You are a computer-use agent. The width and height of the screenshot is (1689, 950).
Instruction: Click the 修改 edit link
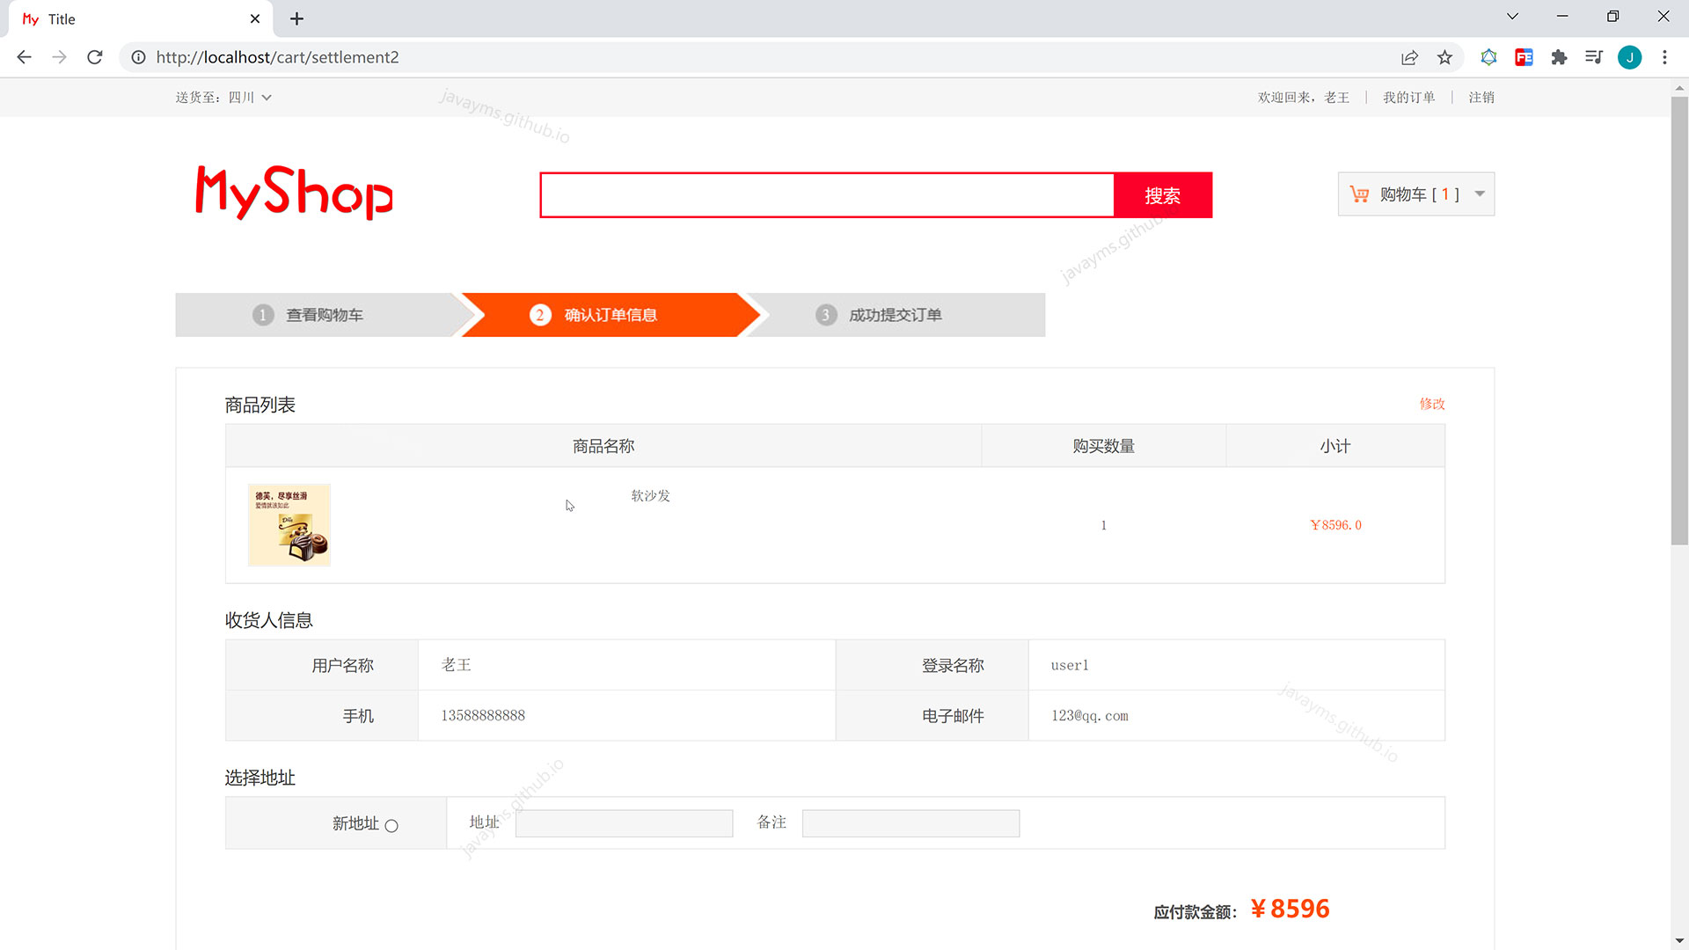[1432, 405]
